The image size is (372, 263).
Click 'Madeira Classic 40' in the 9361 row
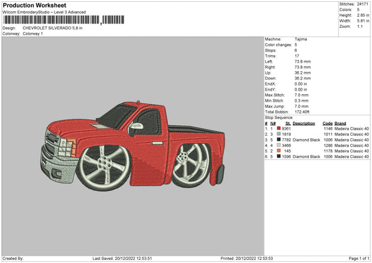click(352, 128)
